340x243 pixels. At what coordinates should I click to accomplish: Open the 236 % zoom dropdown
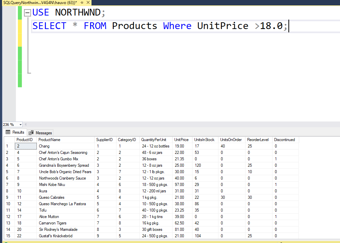tap(21, 125)
